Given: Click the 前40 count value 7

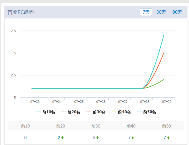Looking at the screenshot, I should tap(130, 138).
